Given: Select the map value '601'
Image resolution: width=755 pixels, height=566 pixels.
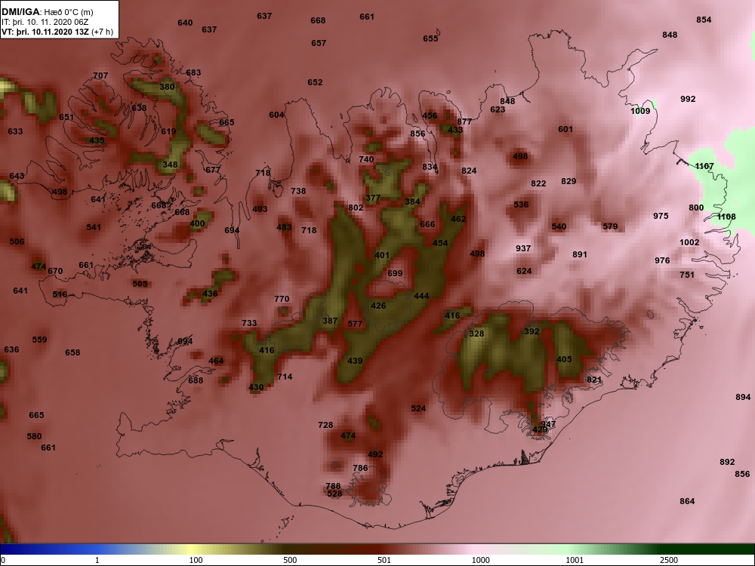Looking at the screenshot, I should pos(565,130).
